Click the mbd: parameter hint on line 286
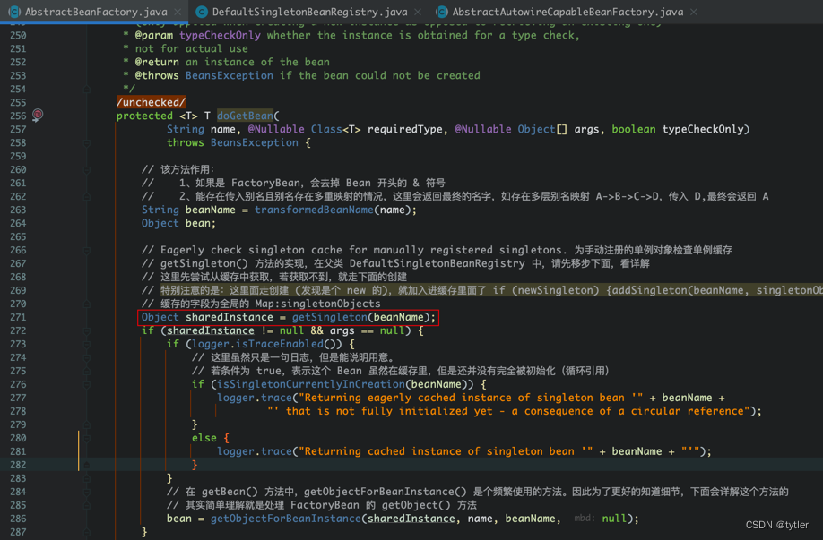 pyautogui.click(x=585, y=519)
